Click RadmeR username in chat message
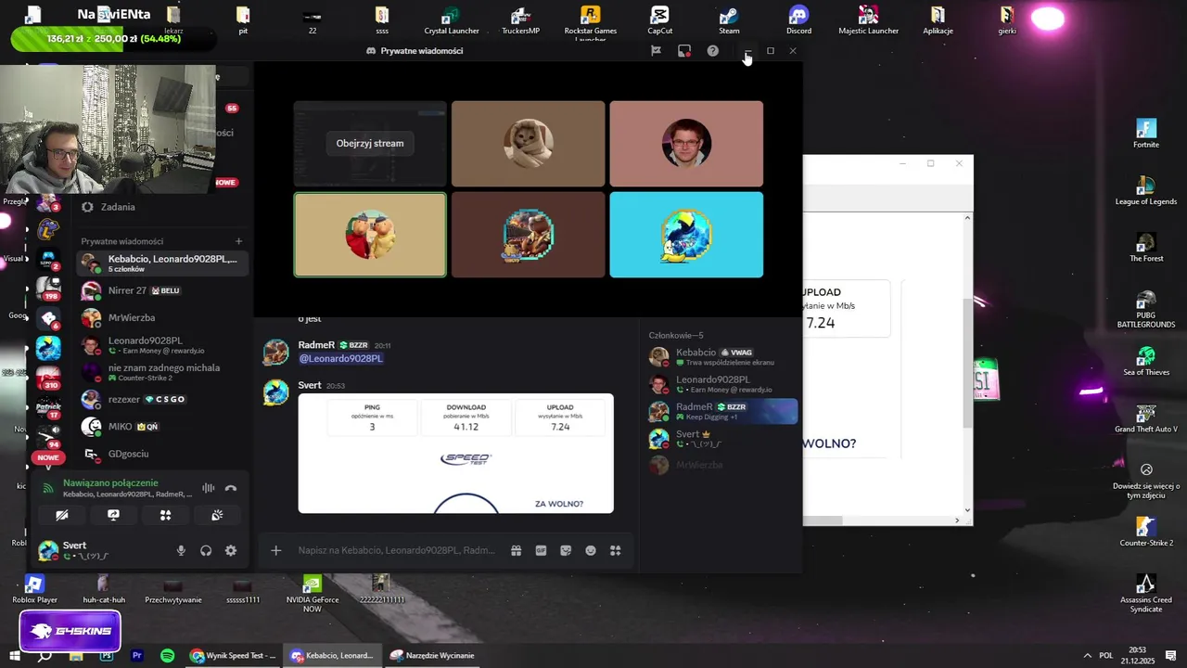This screenshot has width=1187, height=668. 316,345
